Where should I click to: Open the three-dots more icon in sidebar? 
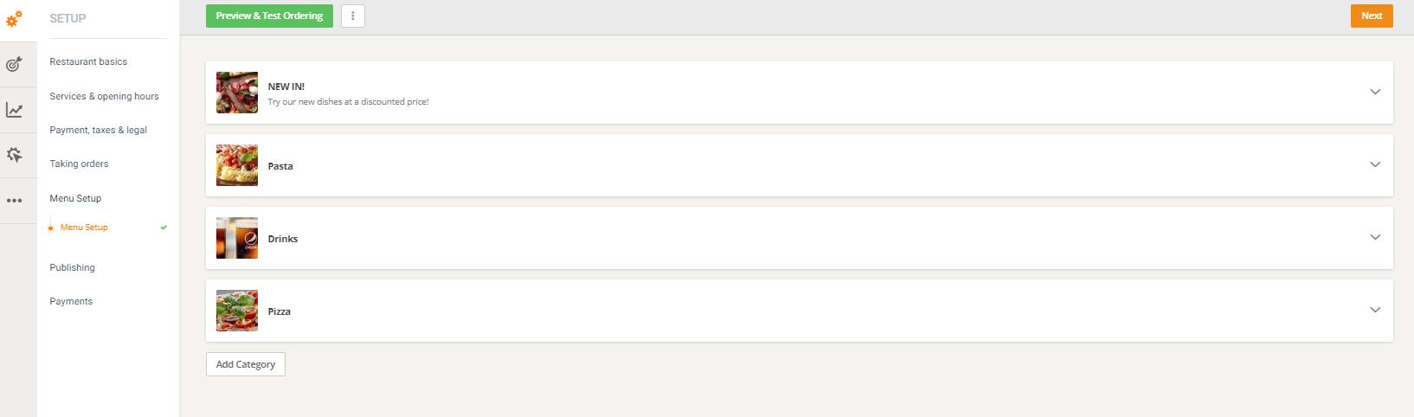15,201
